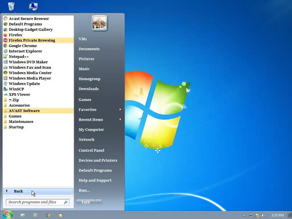Click the user account cat picture
The image size is (292, 219).
tap(100, 23)
